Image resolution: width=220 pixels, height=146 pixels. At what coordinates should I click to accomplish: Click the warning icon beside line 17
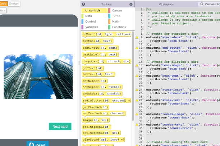click(x=137, y=65)
